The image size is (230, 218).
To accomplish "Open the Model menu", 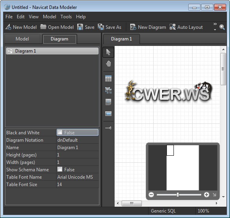I will [50, 17].
